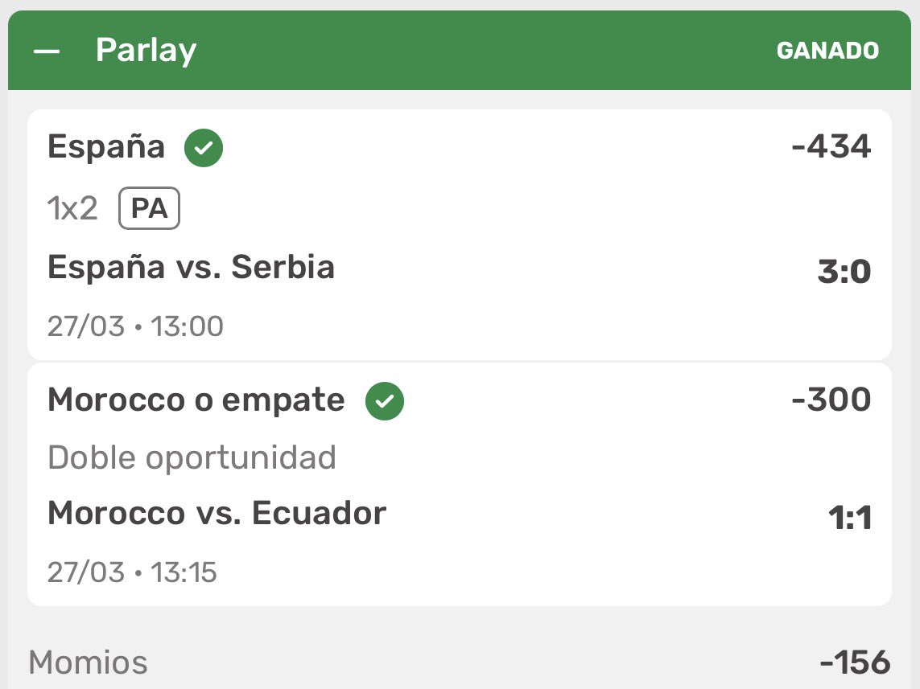The image size is (920, 689).
Task: Click the 27/03 13:15 match time
Action: [x=132, y=572]
